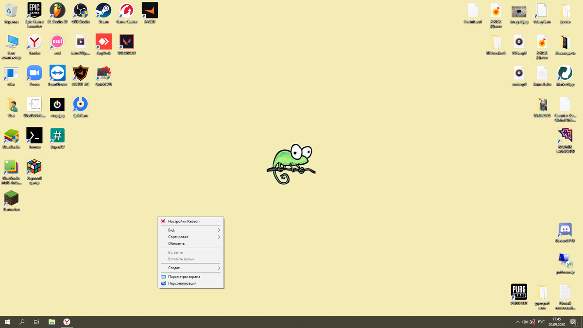
Task: Select the удал раб стол folder
Action: [542, 297]
